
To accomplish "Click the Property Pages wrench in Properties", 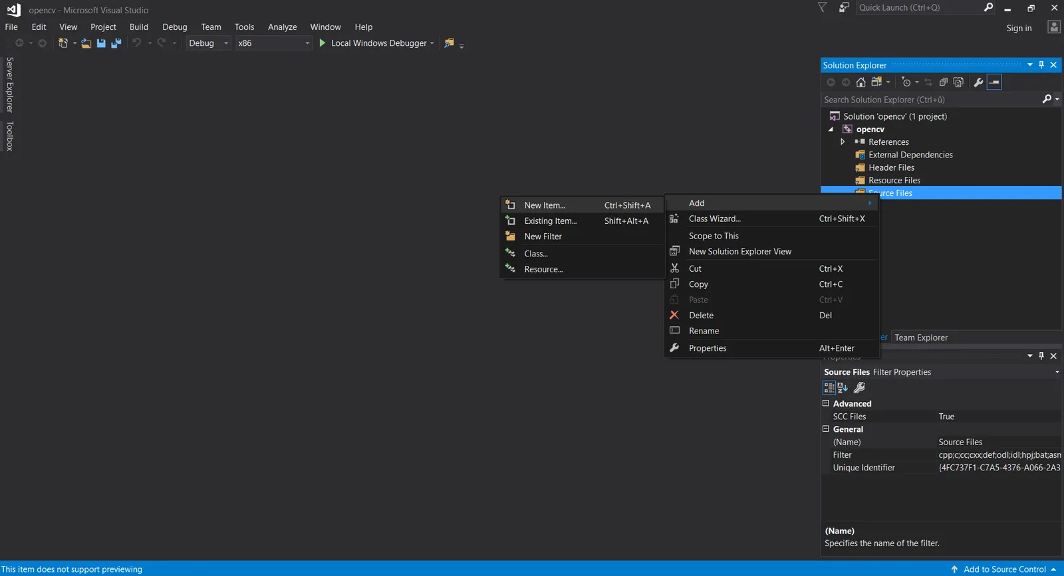I will click(x=859, y=388).
